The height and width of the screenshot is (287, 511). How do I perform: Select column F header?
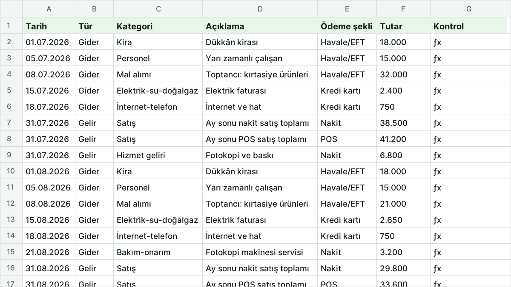click(403, 9)
